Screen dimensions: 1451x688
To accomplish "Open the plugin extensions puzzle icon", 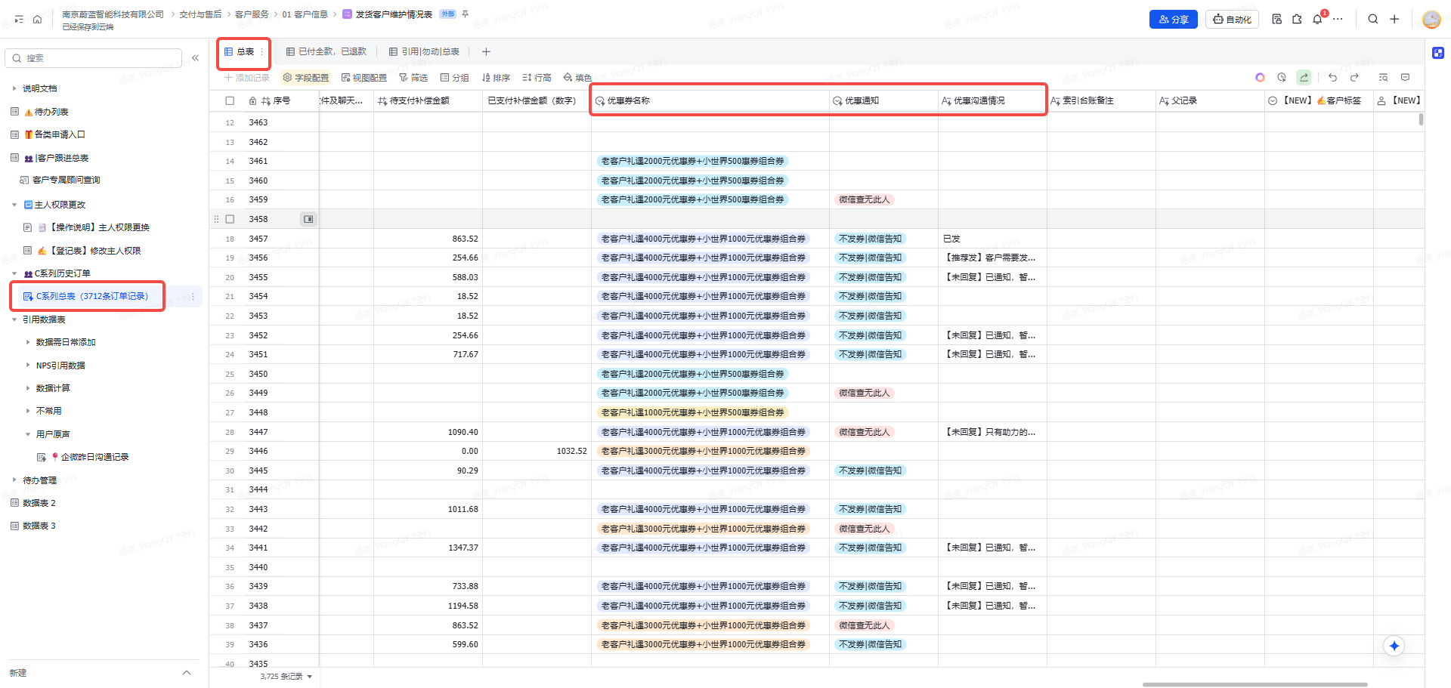I will point(1297,20).
